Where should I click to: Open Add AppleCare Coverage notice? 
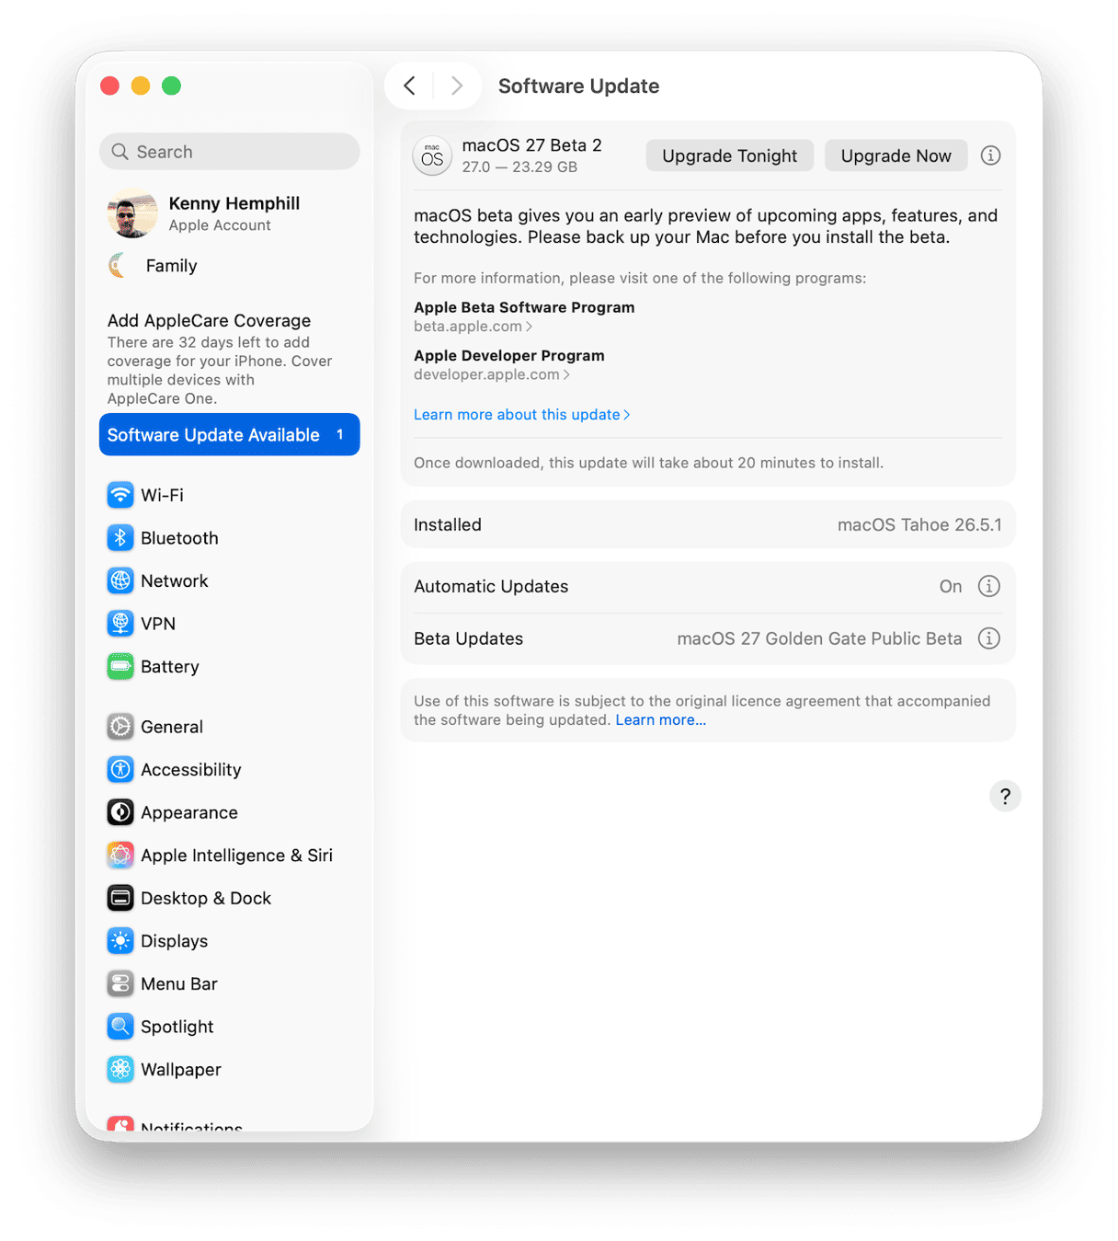229,359
